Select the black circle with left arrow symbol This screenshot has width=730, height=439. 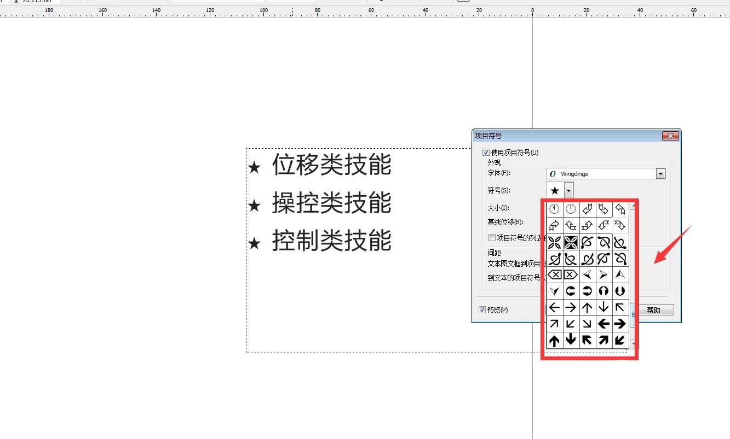click(571, 291)
